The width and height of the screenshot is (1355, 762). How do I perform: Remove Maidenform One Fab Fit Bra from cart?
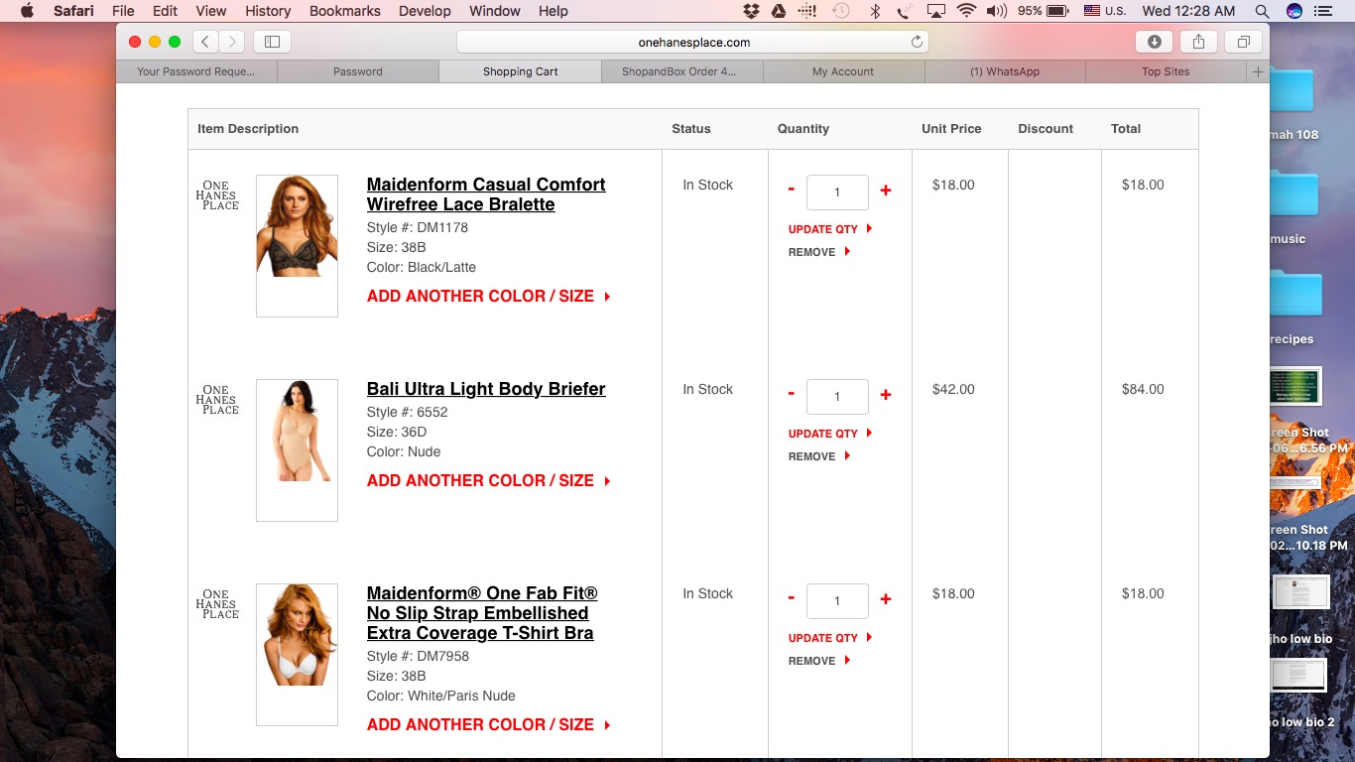pos(819,661)
